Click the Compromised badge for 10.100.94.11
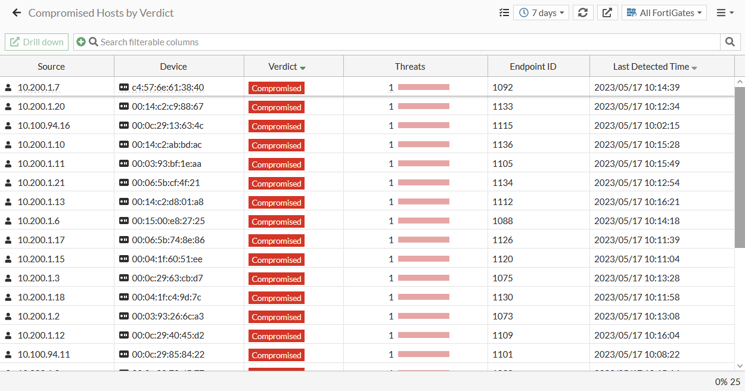 tap(276, 355)
